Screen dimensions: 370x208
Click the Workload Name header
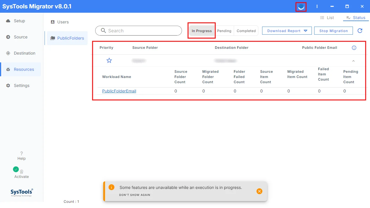point(117,77)
